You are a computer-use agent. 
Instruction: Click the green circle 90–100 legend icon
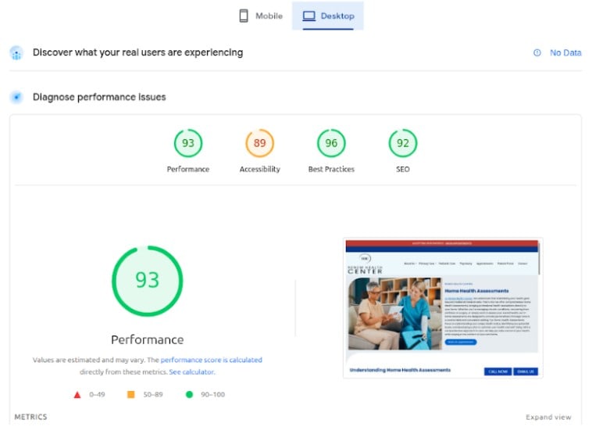click(190, 395)
